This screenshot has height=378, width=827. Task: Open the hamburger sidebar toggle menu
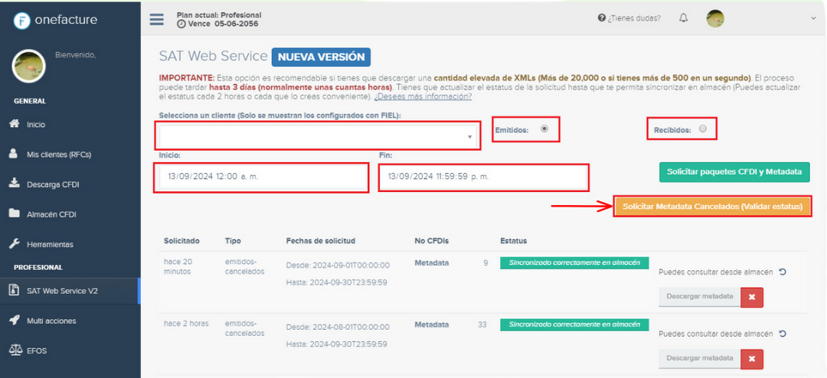coord(157,19)
